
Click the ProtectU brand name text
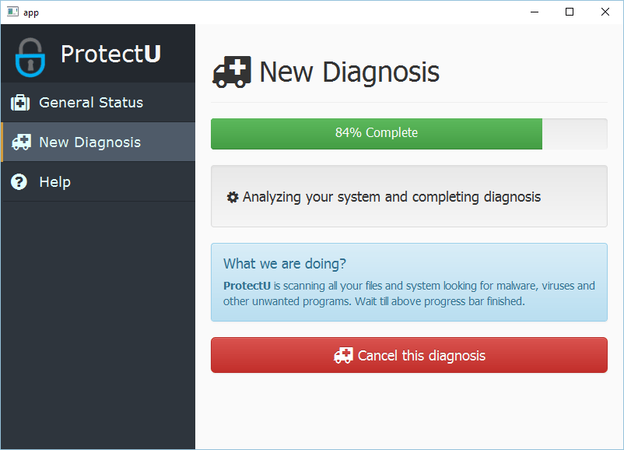(110, 54)
